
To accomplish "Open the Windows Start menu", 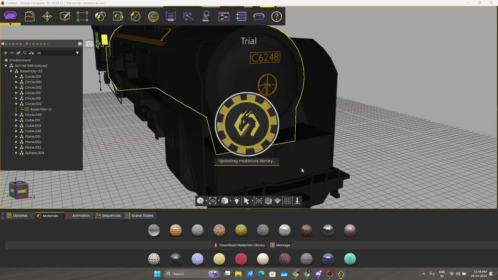I will [x=157, y=274].
